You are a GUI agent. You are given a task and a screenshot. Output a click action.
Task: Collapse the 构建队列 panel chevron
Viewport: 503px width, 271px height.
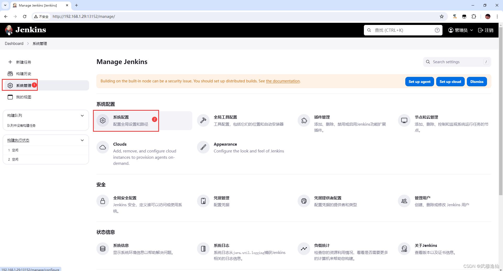pyautogui.click(x=82, y=115)
